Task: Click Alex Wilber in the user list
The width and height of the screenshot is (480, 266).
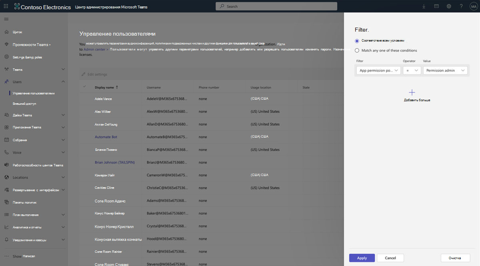Action: pyautogui.click(x=103, y=112)
